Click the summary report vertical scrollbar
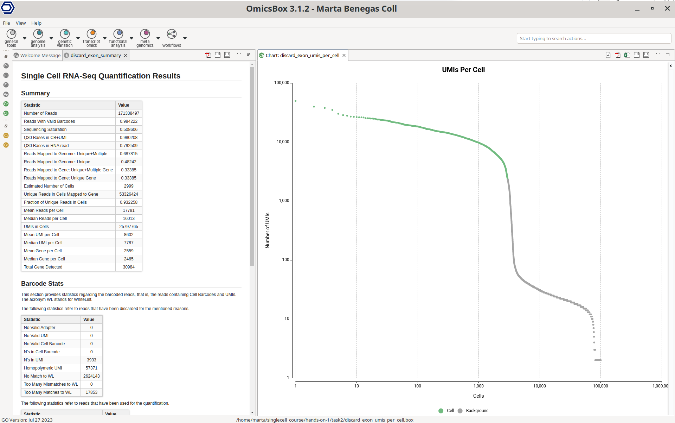 point(252,165)
